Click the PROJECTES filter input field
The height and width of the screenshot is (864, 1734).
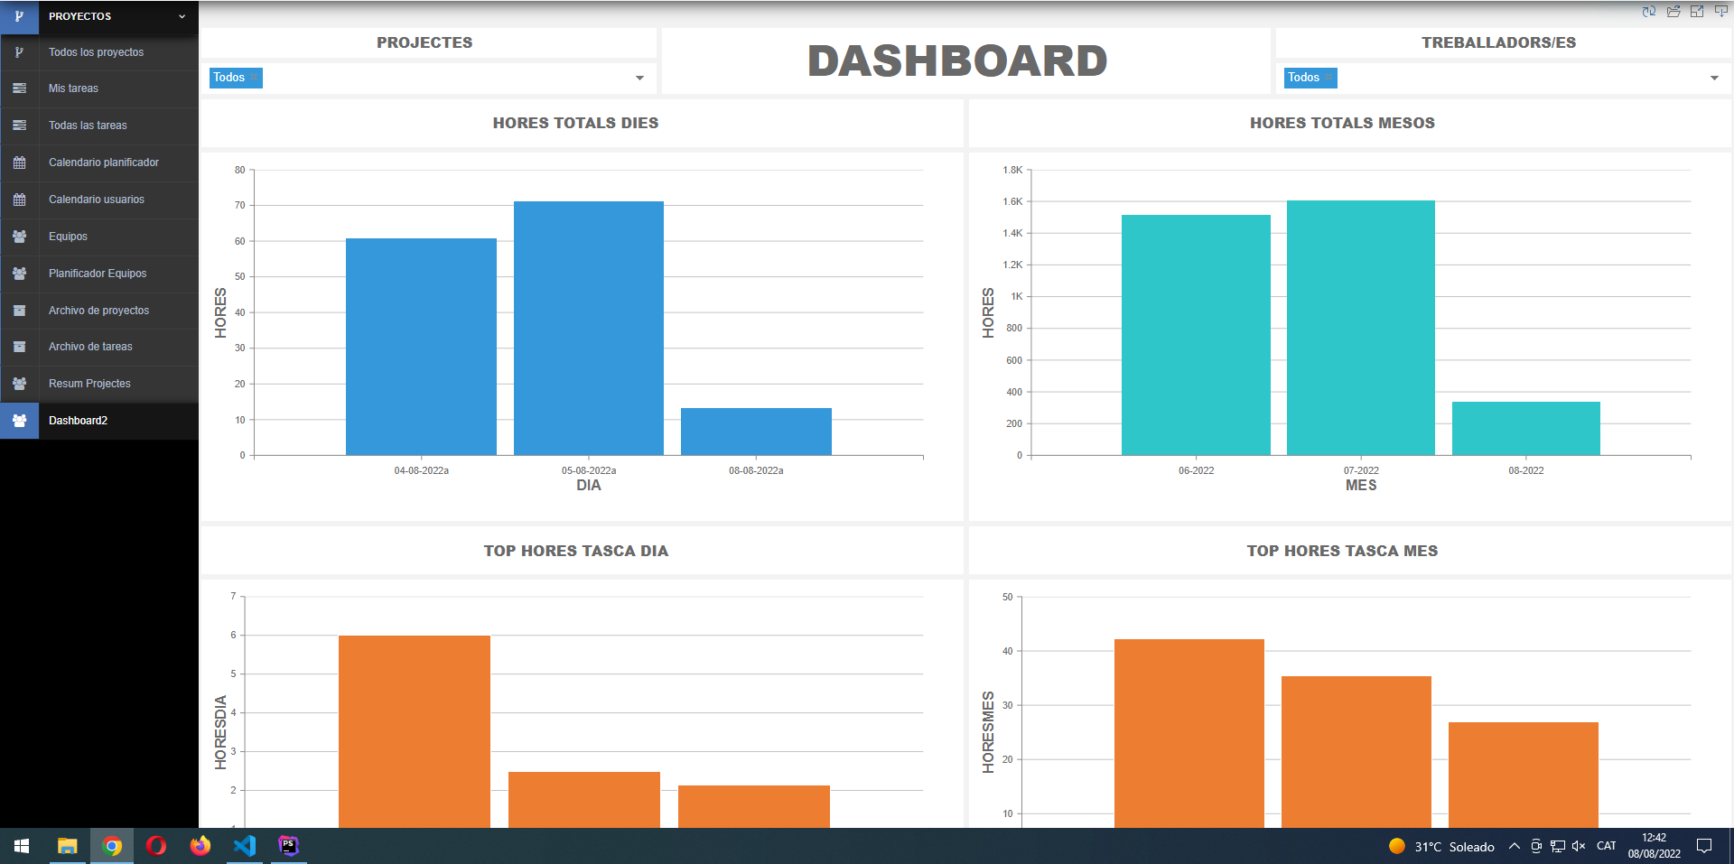pos(428,79)
